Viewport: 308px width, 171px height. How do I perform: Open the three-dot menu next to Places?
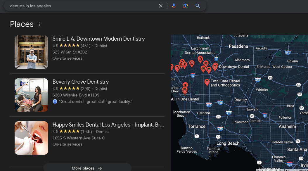(x=40, y=24)
